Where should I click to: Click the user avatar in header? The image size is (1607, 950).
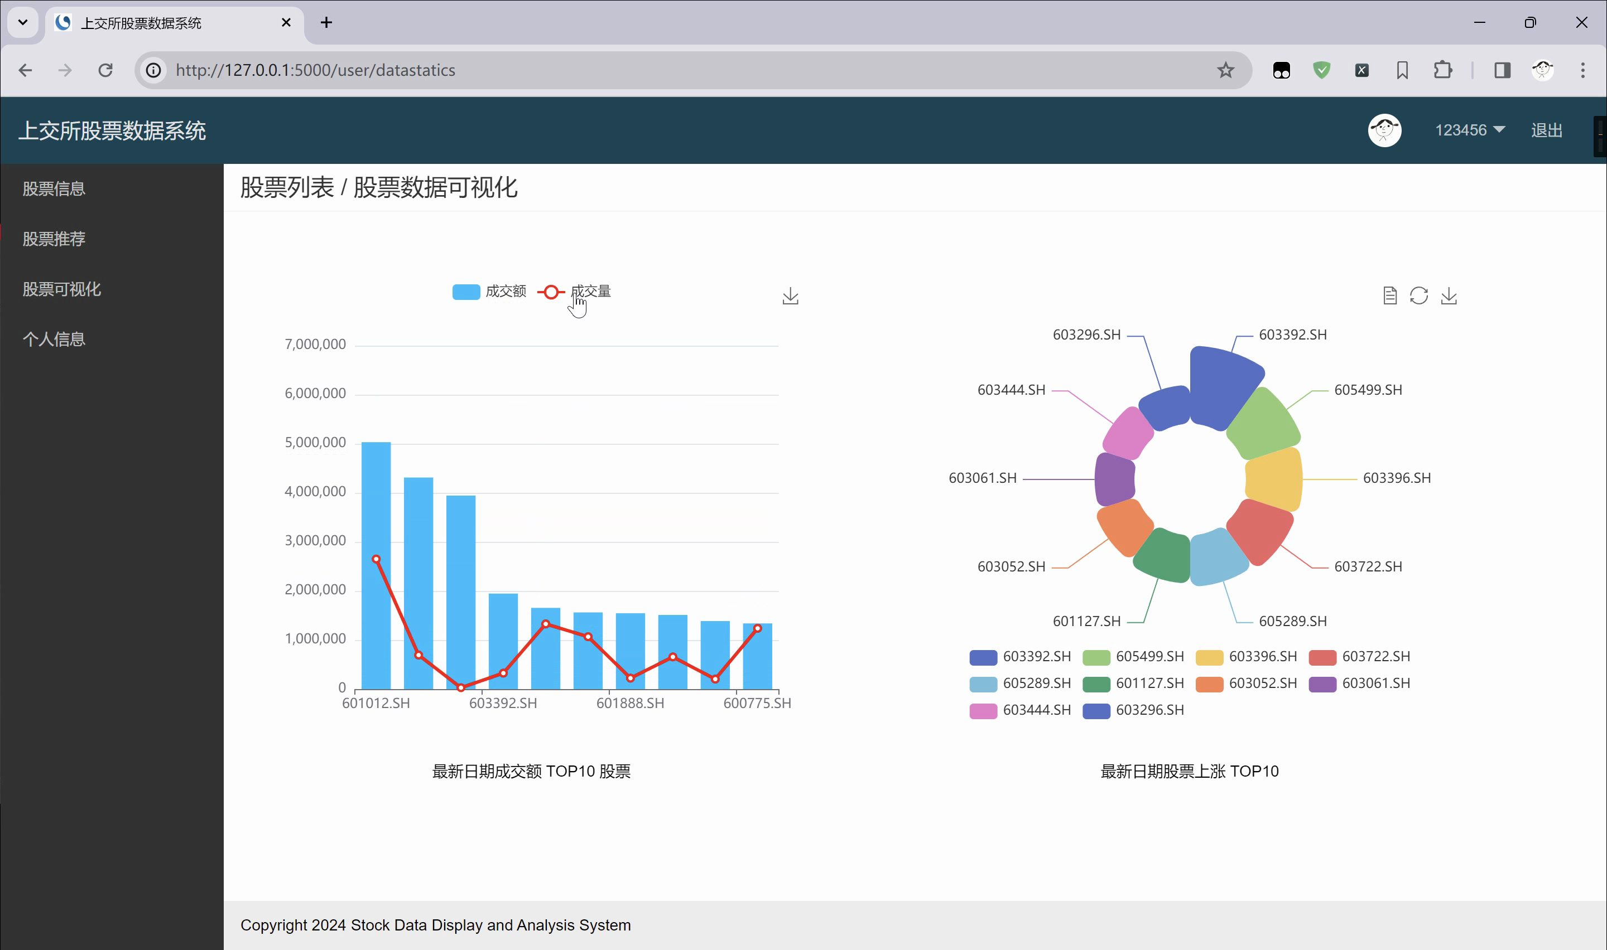(x=1384, y=130)
